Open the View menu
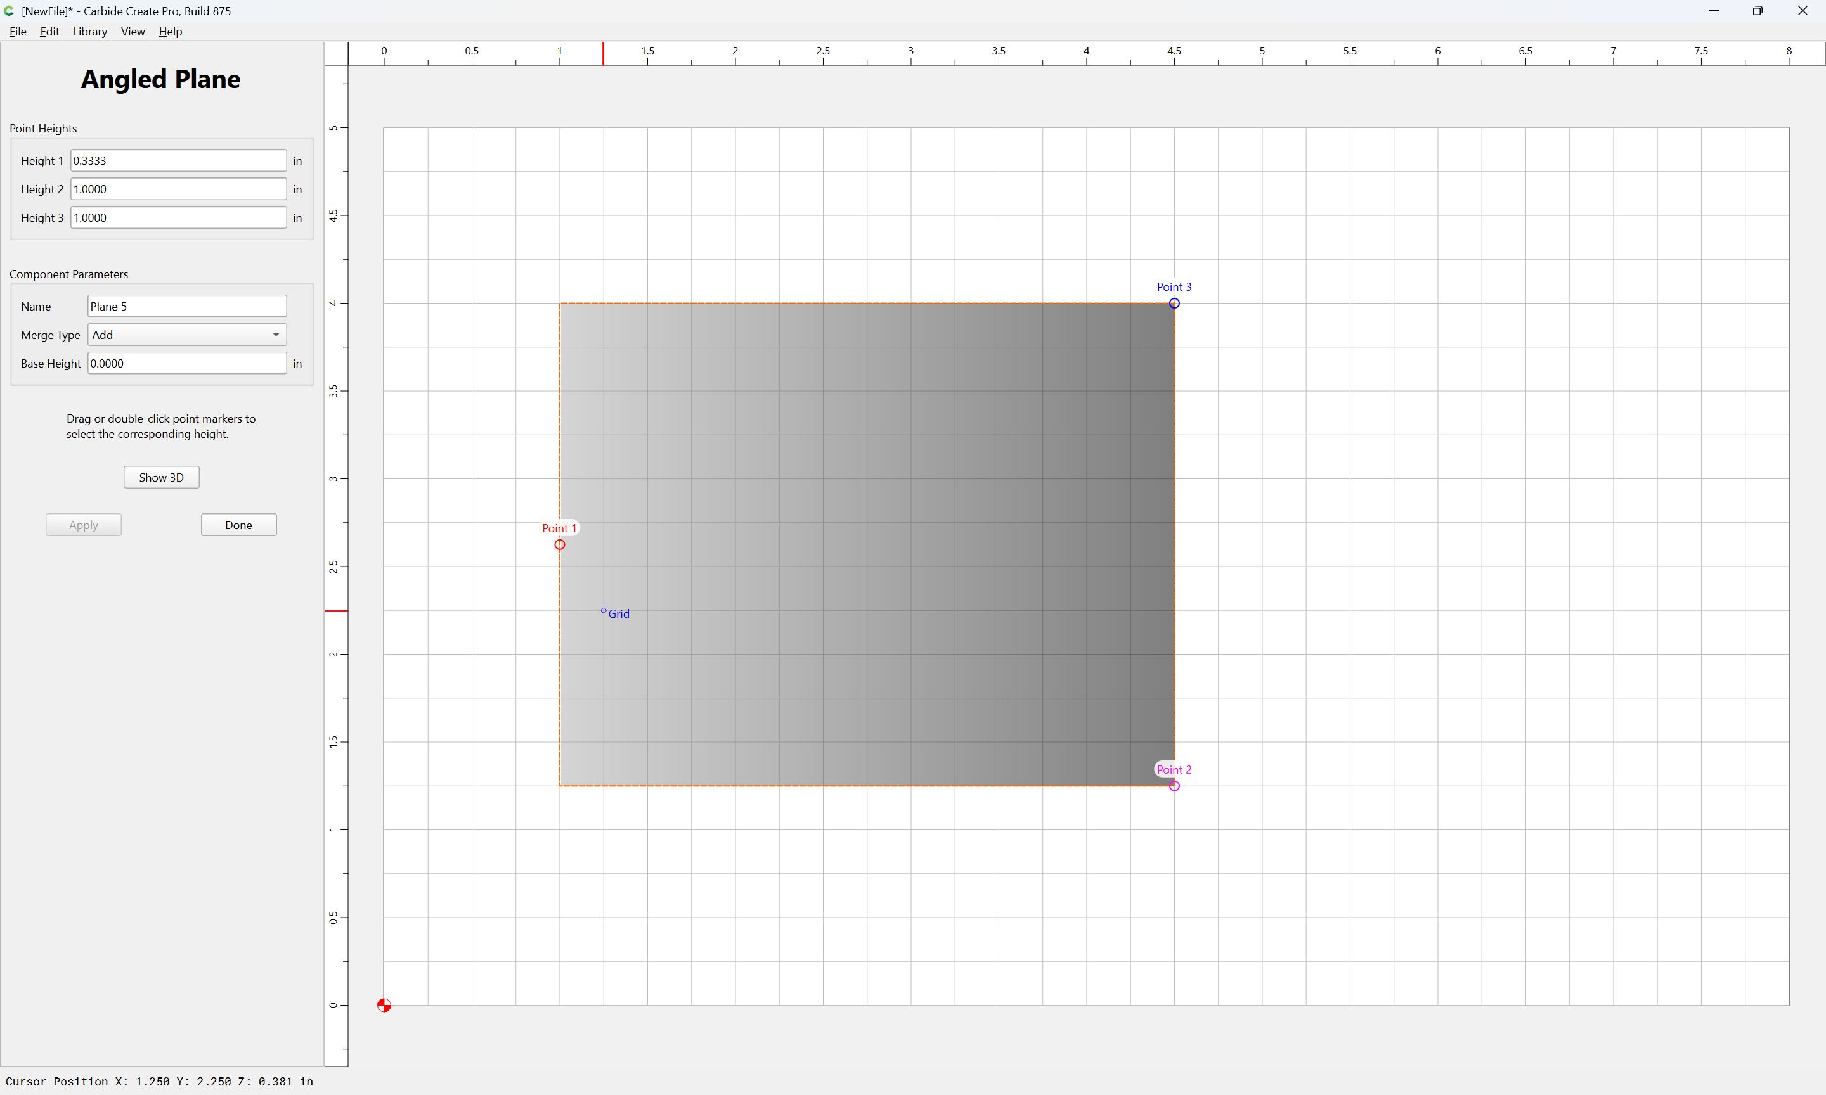1826x1095 pixels. click(133, 32)
